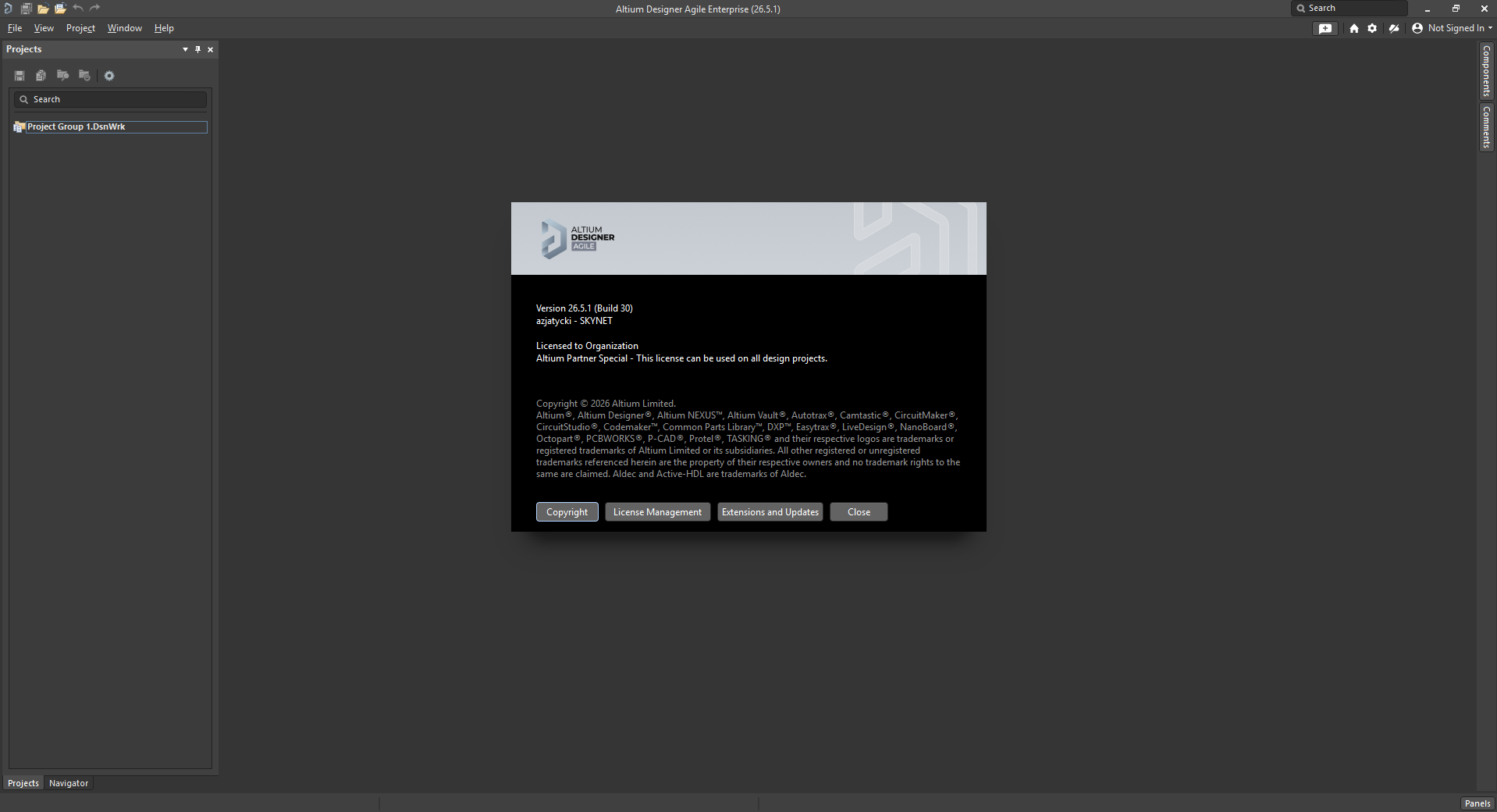Open the Projects panel options dropdown arrow

click(185, 49)
